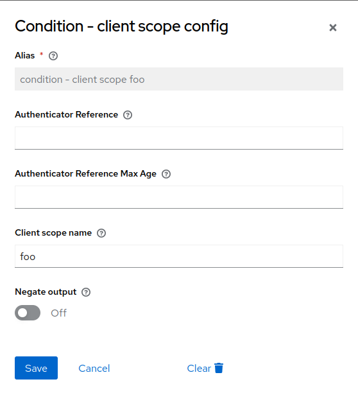The image size is (358, 393).
Task: Click the trash icon next to Clear
Action: [x=219, y=368]
